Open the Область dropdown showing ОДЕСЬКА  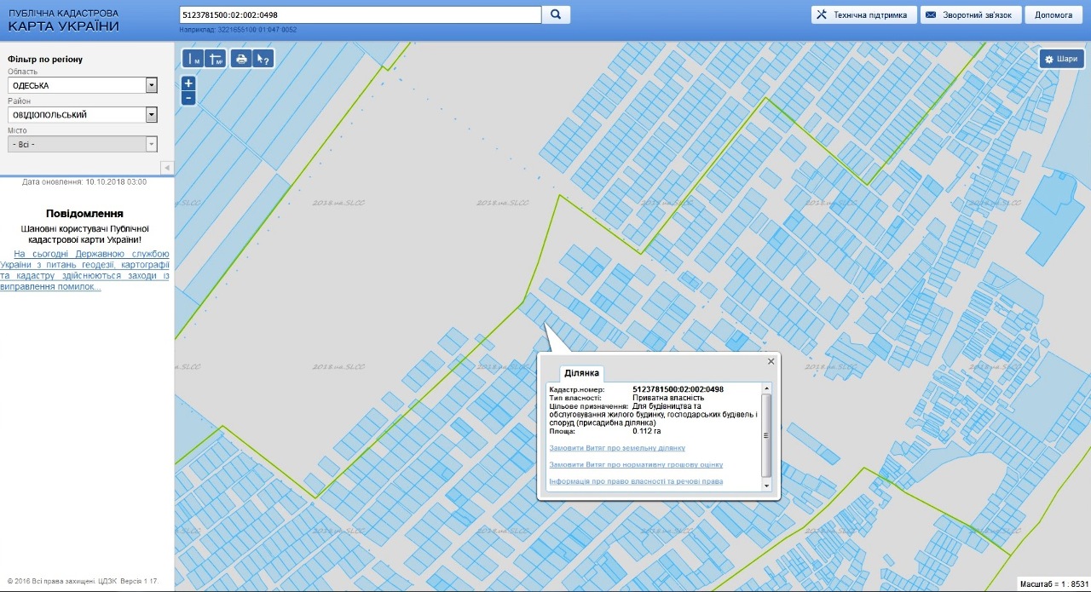tap(83, 85)
